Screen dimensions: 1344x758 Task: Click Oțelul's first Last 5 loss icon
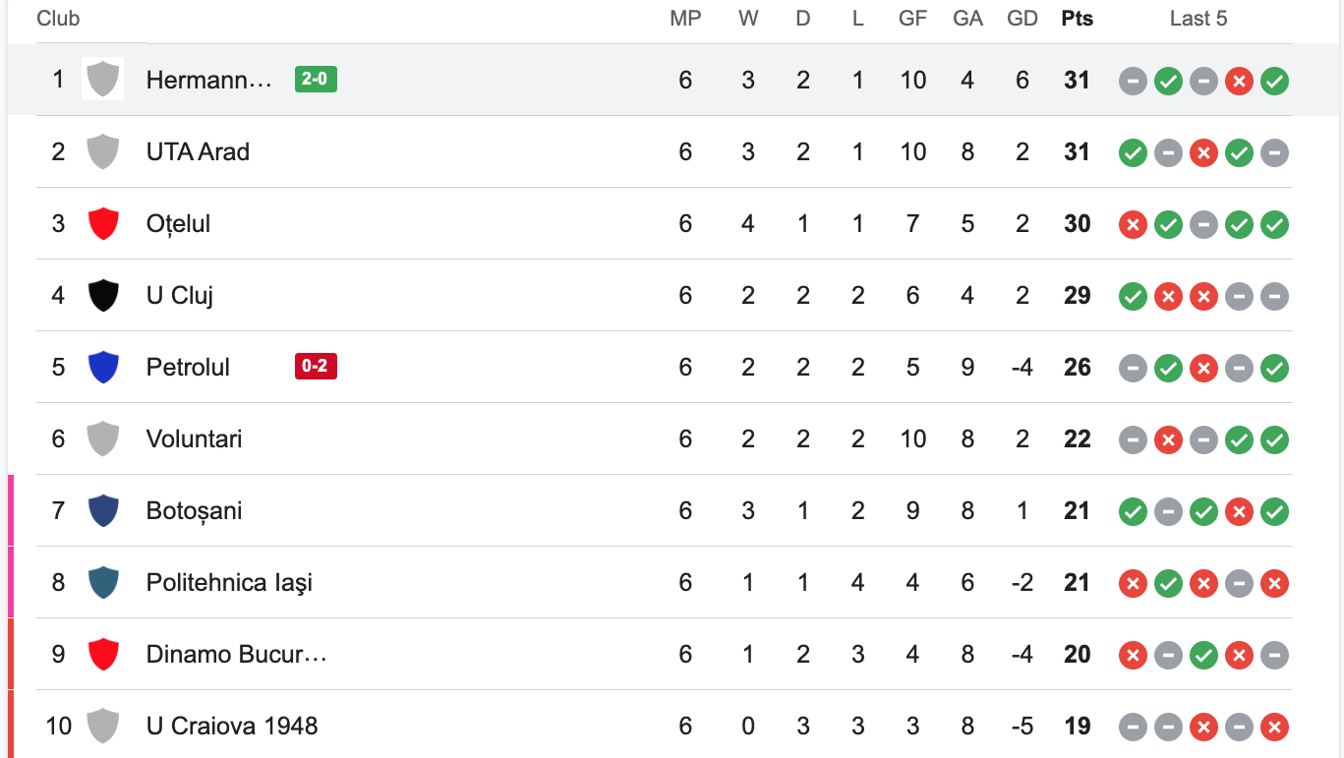tap(1133, 224)
